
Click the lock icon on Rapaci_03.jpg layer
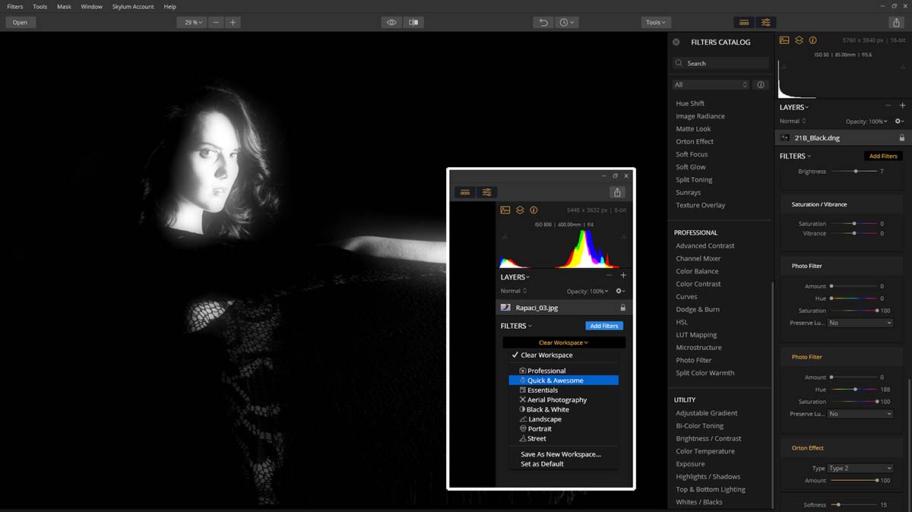(623, 308)
